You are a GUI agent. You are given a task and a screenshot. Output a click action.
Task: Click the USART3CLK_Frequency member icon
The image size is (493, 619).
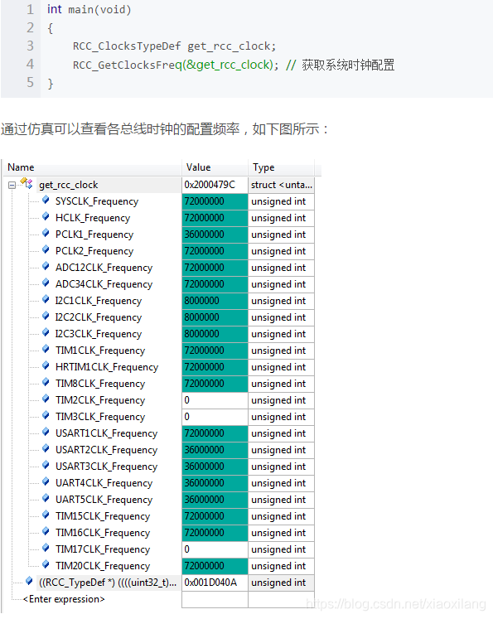coord(46,466)
